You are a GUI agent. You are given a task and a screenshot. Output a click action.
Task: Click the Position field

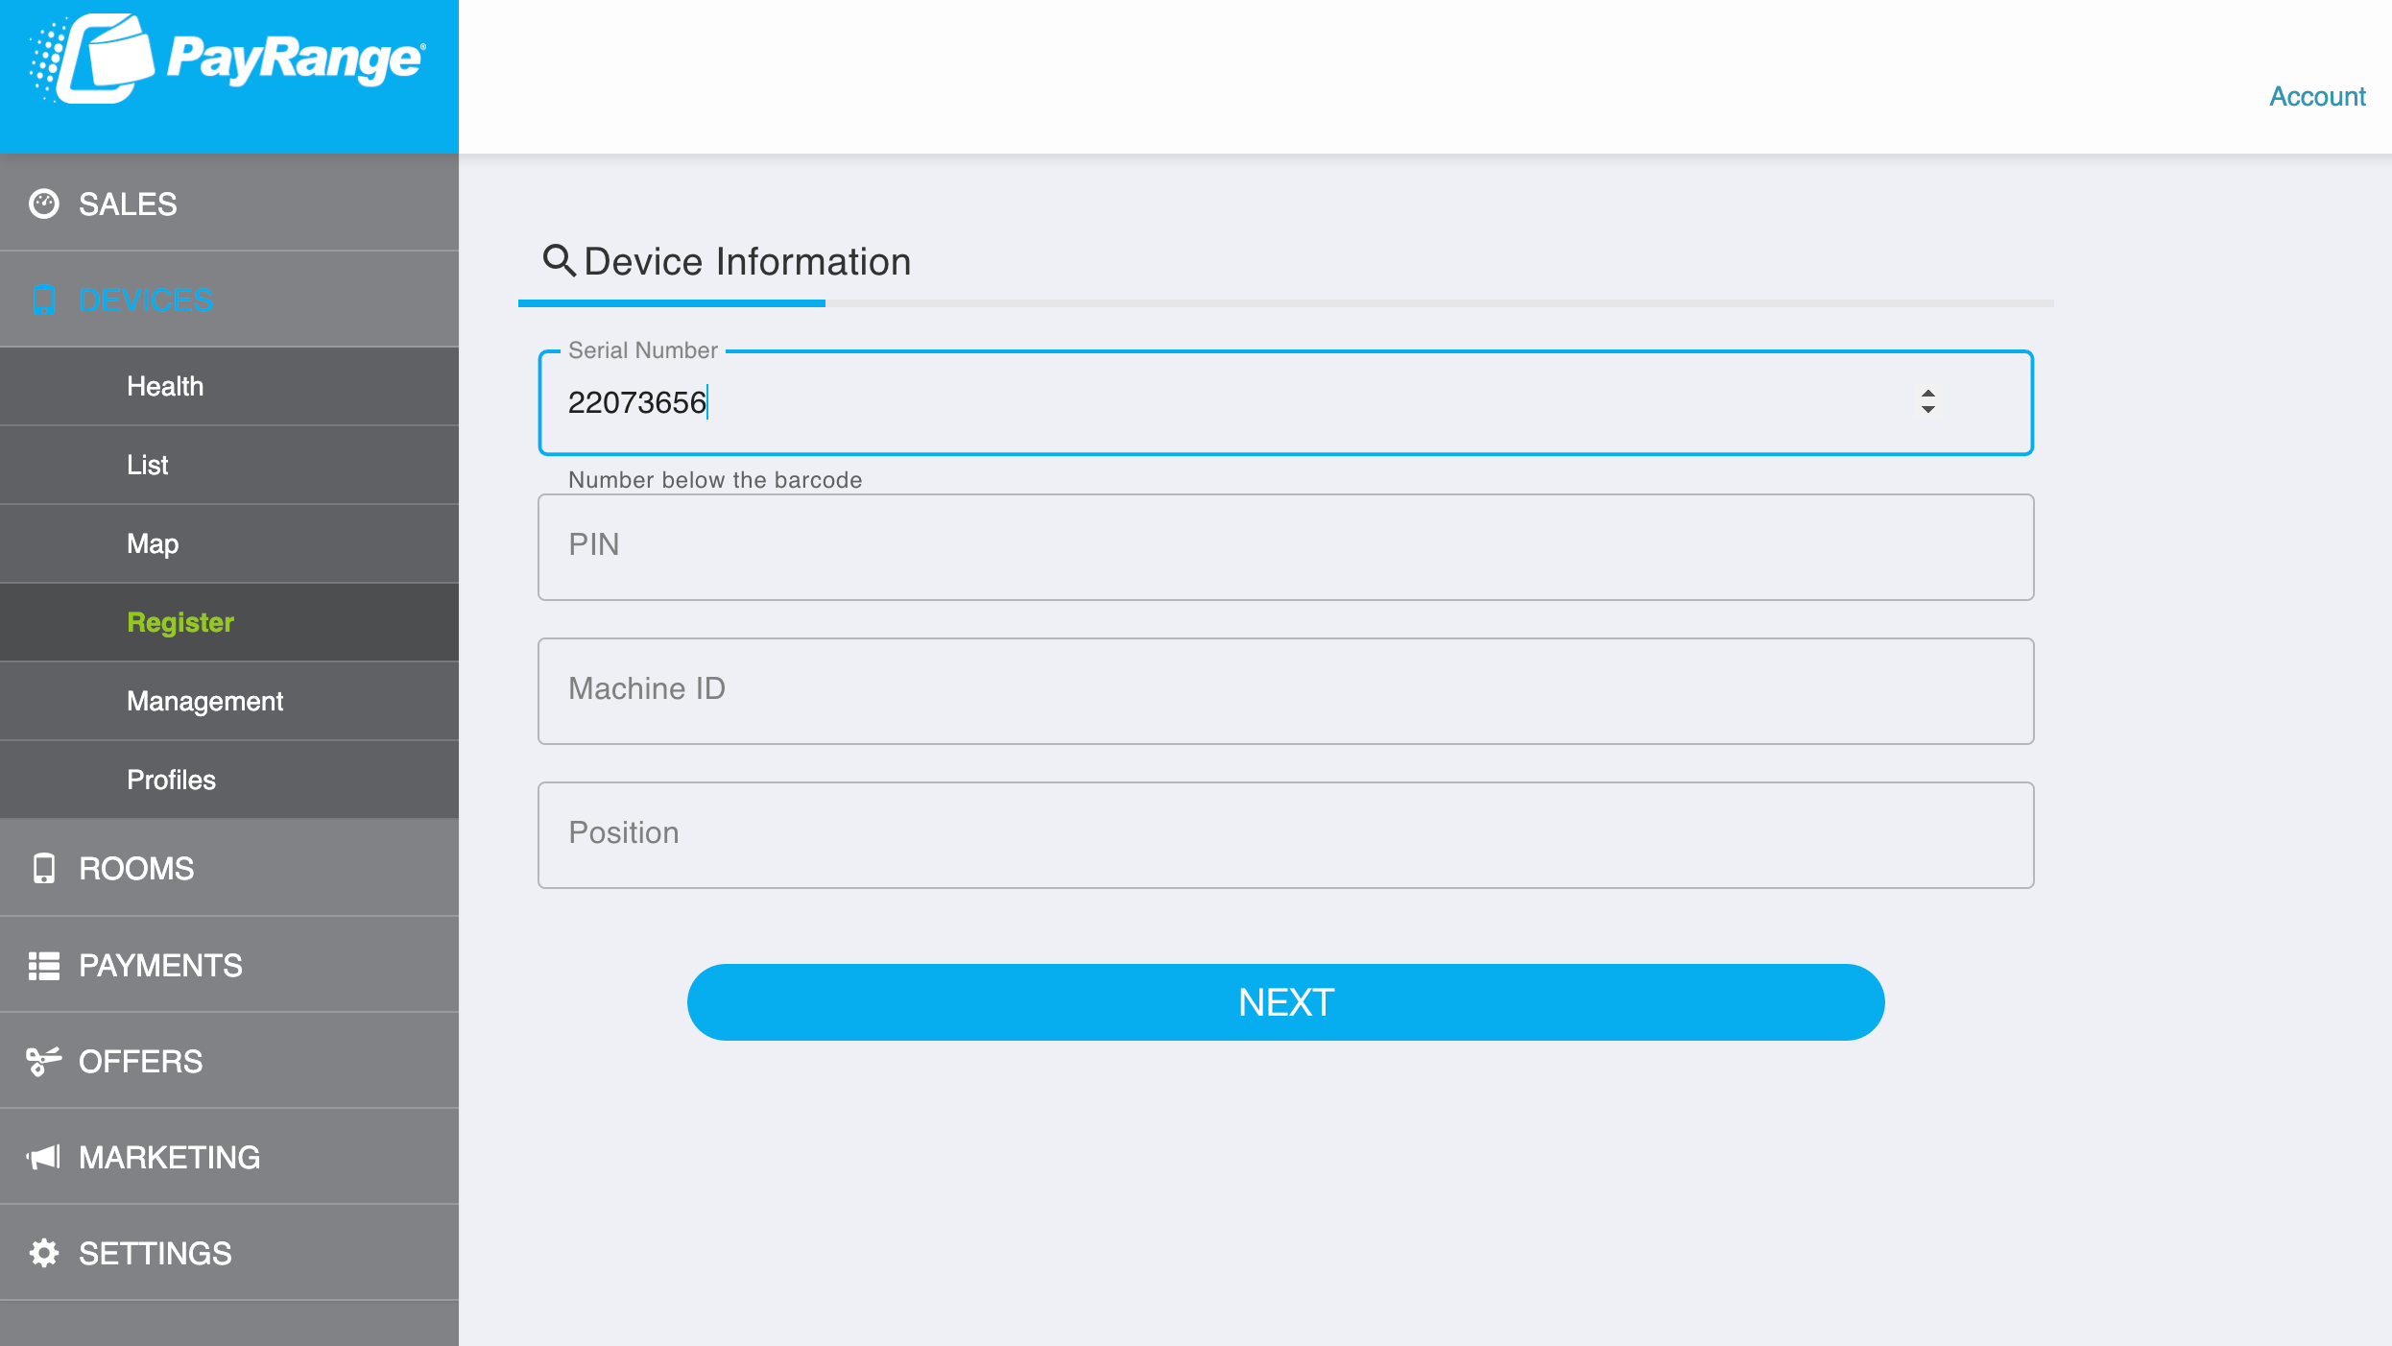coord(1285,834)
